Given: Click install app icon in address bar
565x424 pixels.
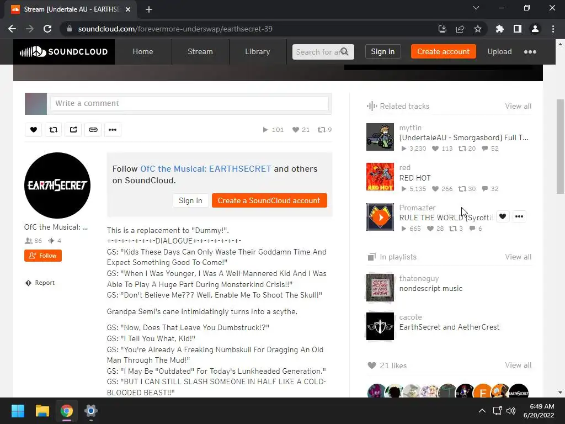Looking at the screenshot, I should pos(443,29).
